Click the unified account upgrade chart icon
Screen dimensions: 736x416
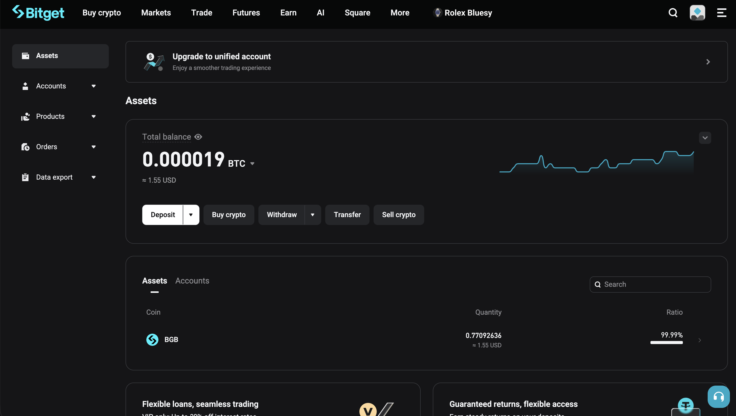point(154,62)
